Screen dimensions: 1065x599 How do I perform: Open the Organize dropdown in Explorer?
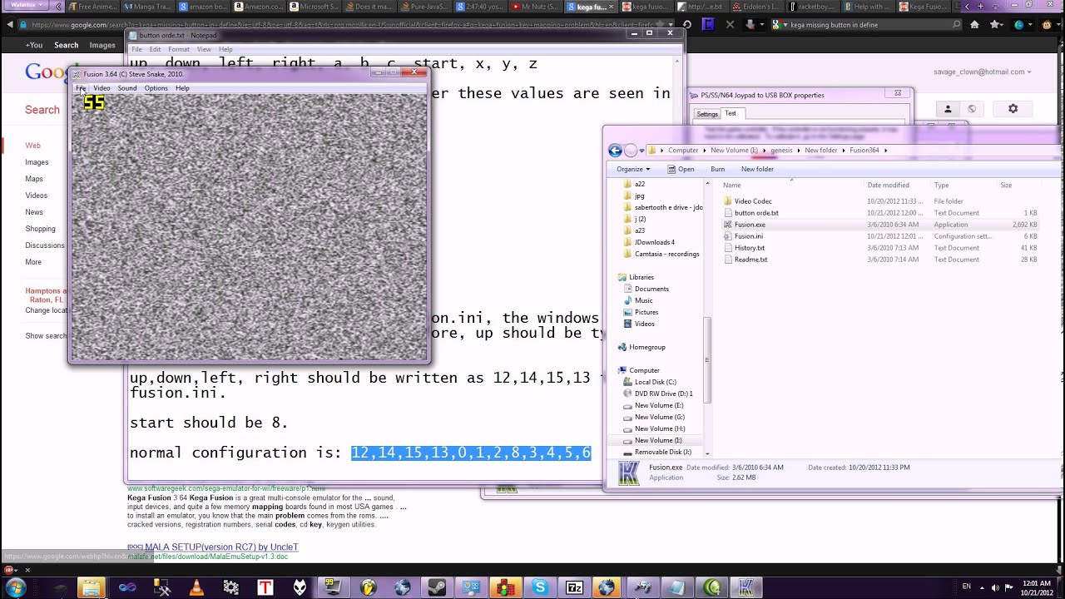click(631, 169)
